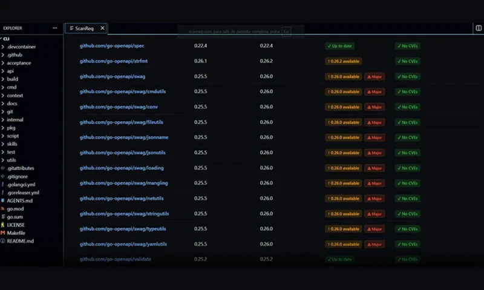484x290 pixels.
Task: Open the github.com/go-openapi/swag package link
Action: 113,77
